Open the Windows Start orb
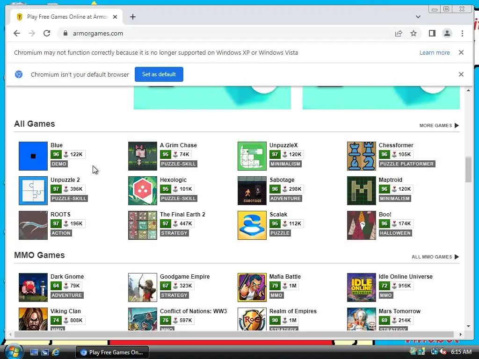This screenshot has height=359, width=479. 14,352
